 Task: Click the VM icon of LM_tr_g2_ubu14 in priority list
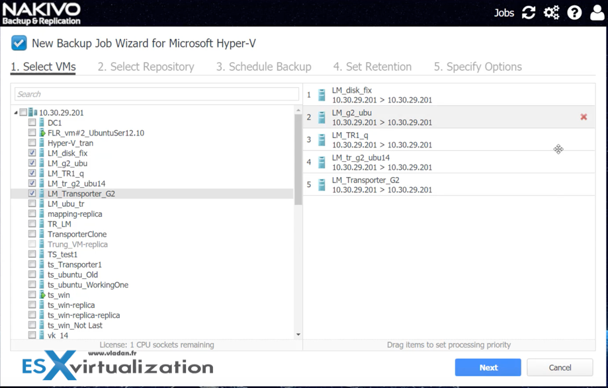click(322, 162)
